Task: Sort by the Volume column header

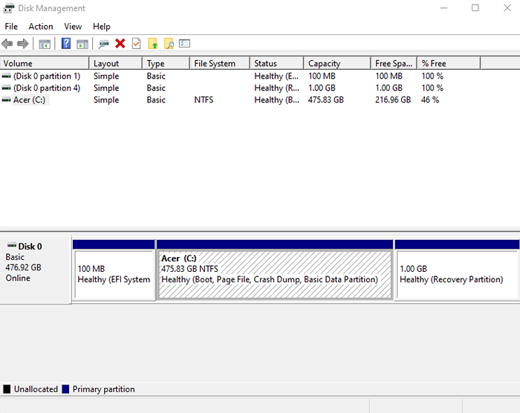Action: [x=45, y=63]
